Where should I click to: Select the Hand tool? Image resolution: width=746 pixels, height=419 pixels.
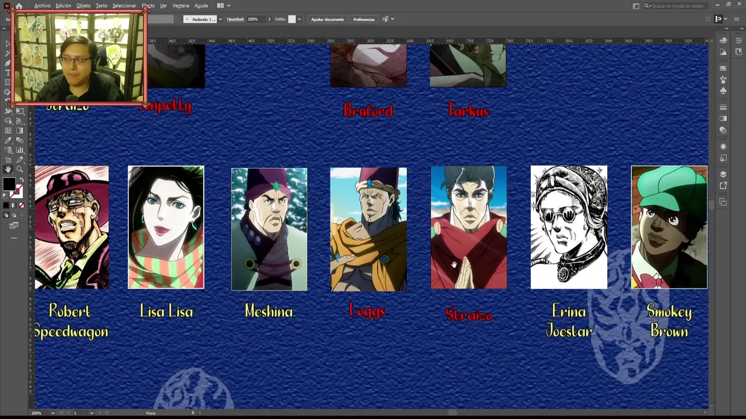pos(8,169)
